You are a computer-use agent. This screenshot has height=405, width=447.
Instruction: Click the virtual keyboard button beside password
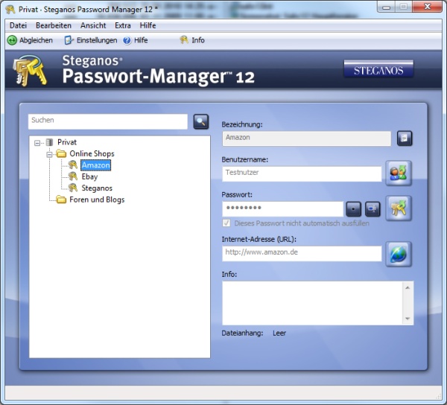coord(372,209)
